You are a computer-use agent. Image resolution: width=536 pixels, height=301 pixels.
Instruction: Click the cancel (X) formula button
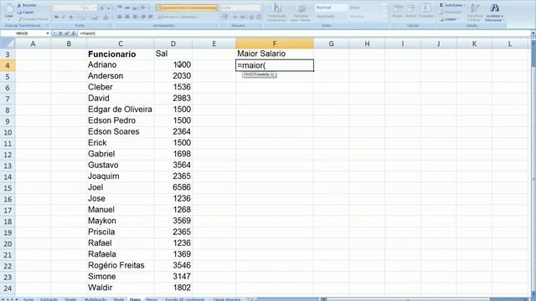60,33
